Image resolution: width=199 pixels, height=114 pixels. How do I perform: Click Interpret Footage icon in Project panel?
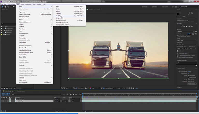click(x=2, y=88)
